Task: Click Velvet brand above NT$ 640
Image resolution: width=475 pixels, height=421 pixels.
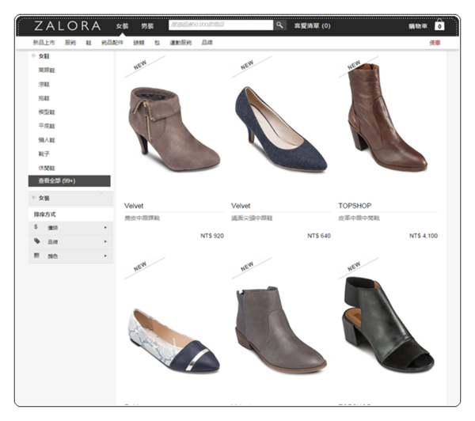Action: tap(241, 206)
